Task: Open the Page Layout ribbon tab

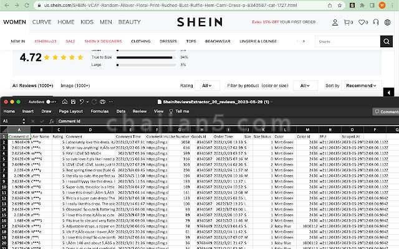Action: pyautogui.click(x=70, y=111)
